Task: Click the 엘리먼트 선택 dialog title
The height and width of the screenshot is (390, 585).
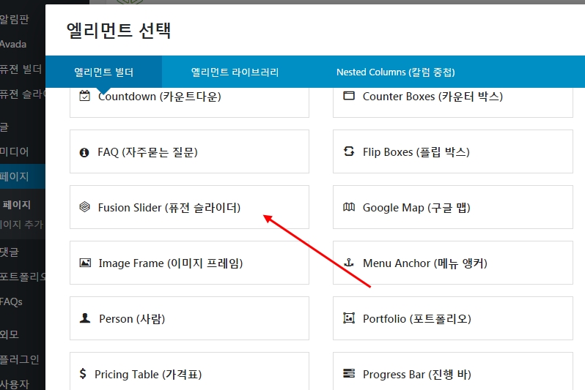Action: coord(119,30)
